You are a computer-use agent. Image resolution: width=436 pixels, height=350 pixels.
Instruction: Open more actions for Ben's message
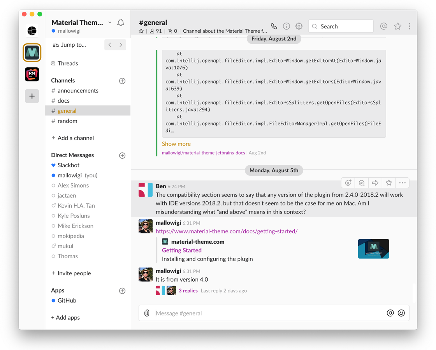pyautogui.click(x=403, y=183)
